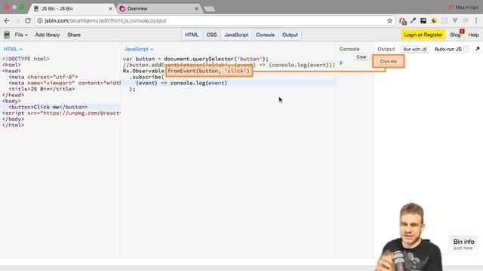Click the 'Click me' output button
483x271 pixels.
click(388, 61)
